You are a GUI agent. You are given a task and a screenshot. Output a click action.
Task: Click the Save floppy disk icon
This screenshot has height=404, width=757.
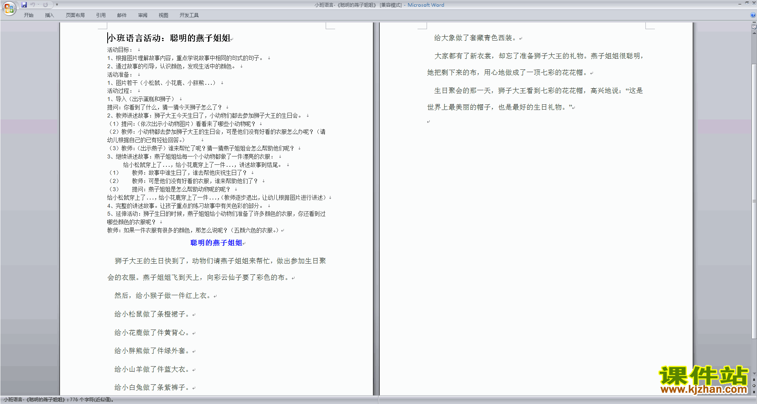click(x=24, y=5)
